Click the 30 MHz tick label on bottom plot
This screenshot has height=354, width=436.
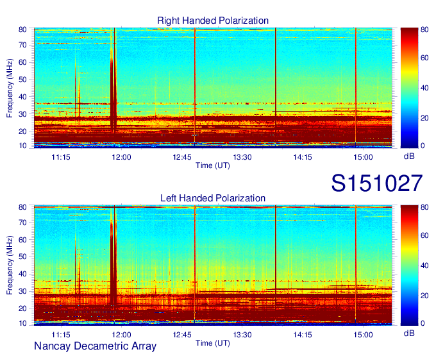(x=22, y=291)
